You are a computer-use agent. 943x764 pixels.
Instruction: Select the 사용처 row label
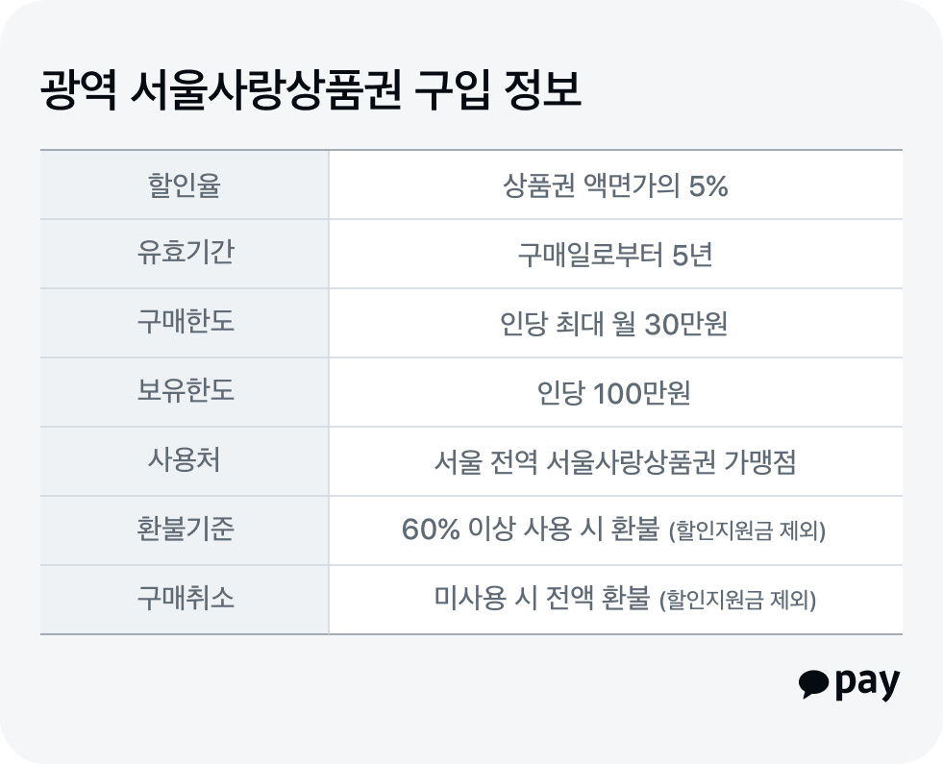pos(185,461)
